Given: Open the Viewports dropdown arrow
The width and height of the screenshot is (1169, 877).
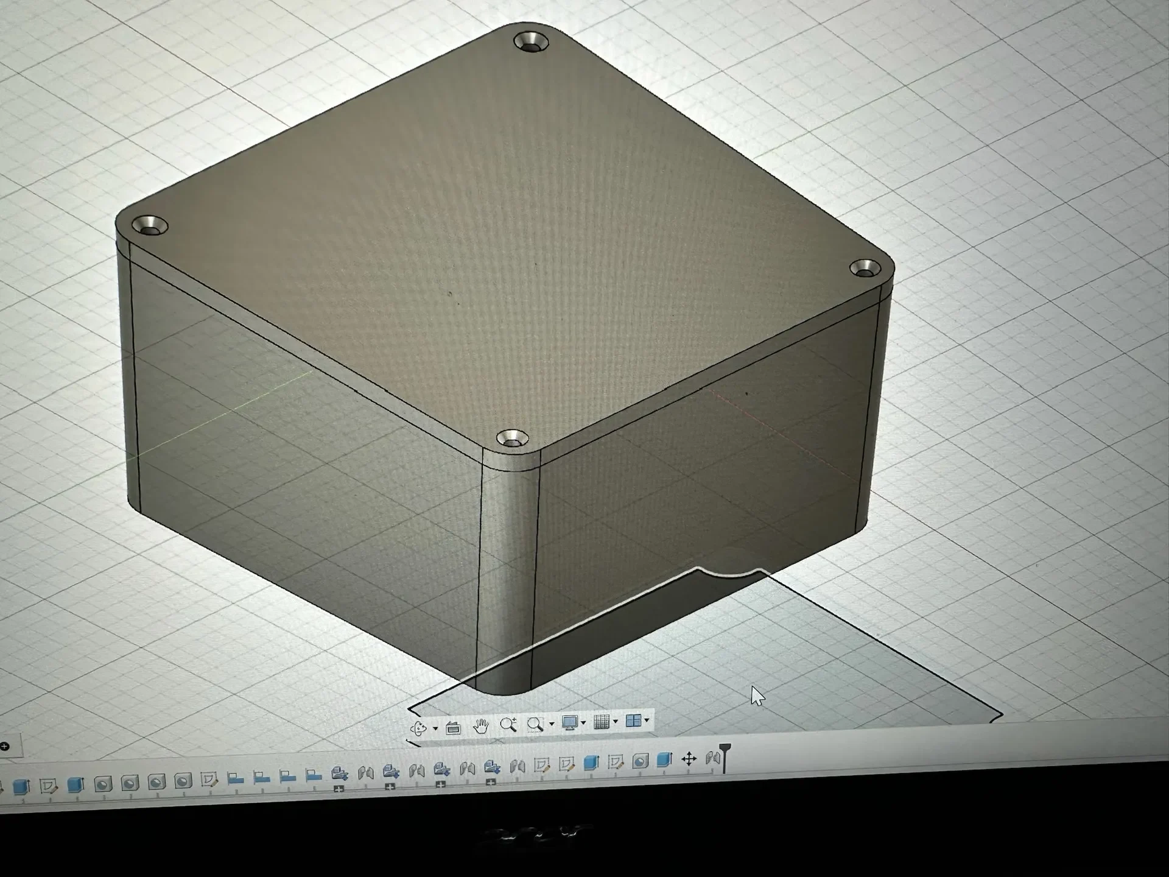Looking at the screenshot, I should pos(647,721).
